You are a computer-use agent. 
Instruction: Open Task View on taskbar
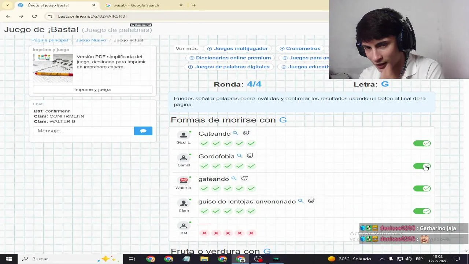pyautogui.click(x=132, y=259)
